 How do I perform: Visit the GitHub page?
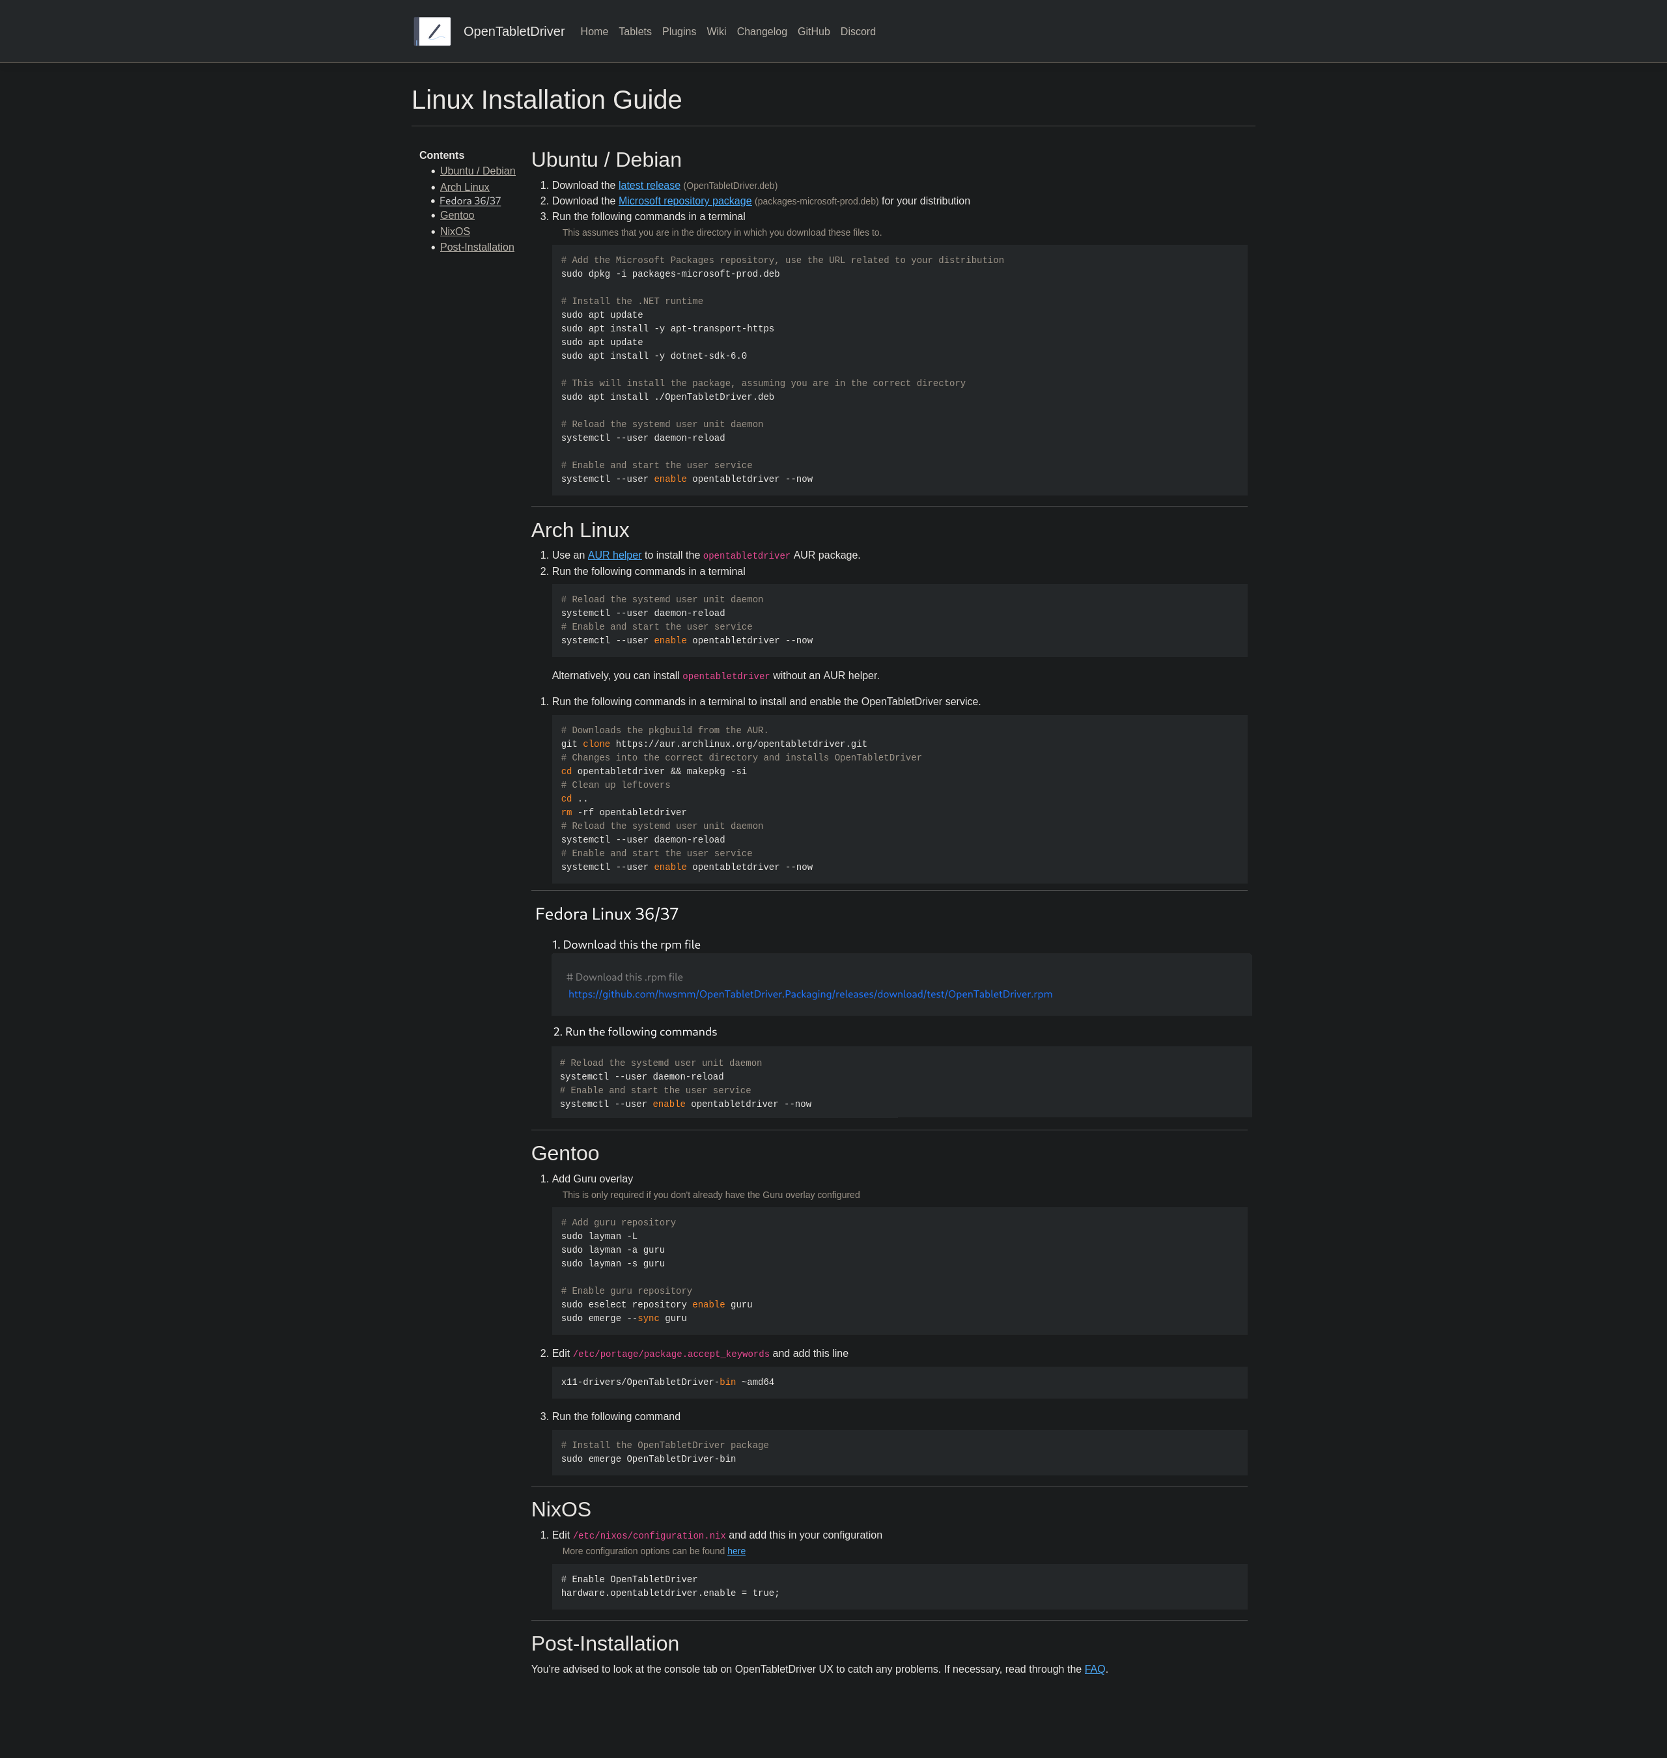pyautogui.click(x=813, y=31)
